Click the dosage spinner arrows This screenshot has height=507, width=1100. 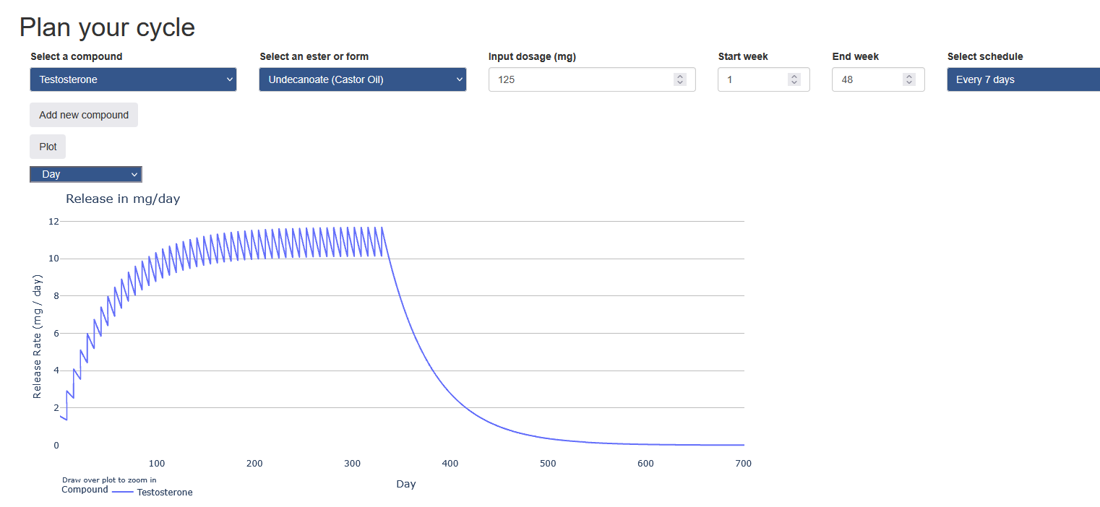point(679,79)
